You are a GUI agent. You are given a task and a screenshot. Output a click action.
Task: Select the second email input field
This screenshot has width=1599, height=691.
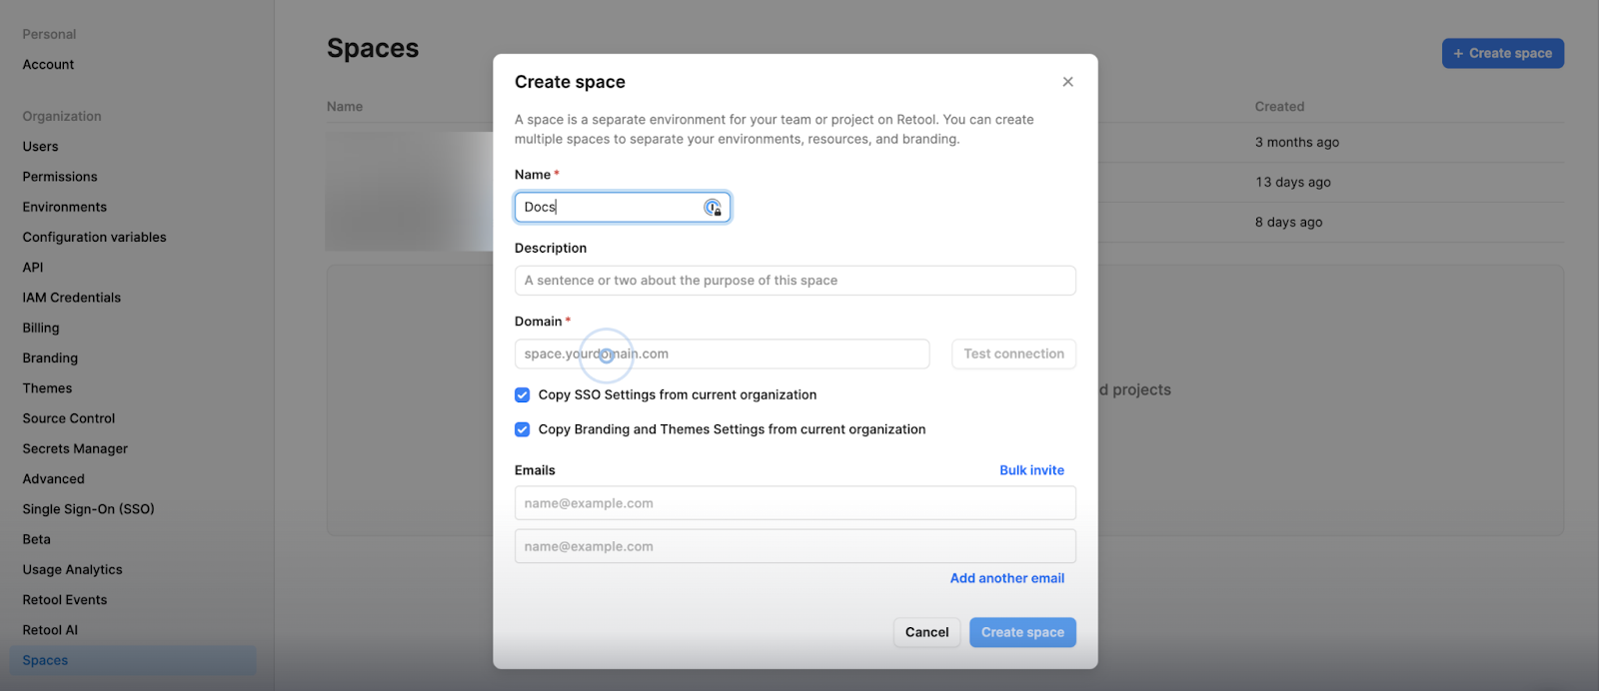click(x=795, y=546)
